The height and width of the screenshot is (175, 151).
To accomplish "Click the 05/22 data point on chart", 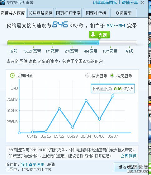I will point(59,108).
